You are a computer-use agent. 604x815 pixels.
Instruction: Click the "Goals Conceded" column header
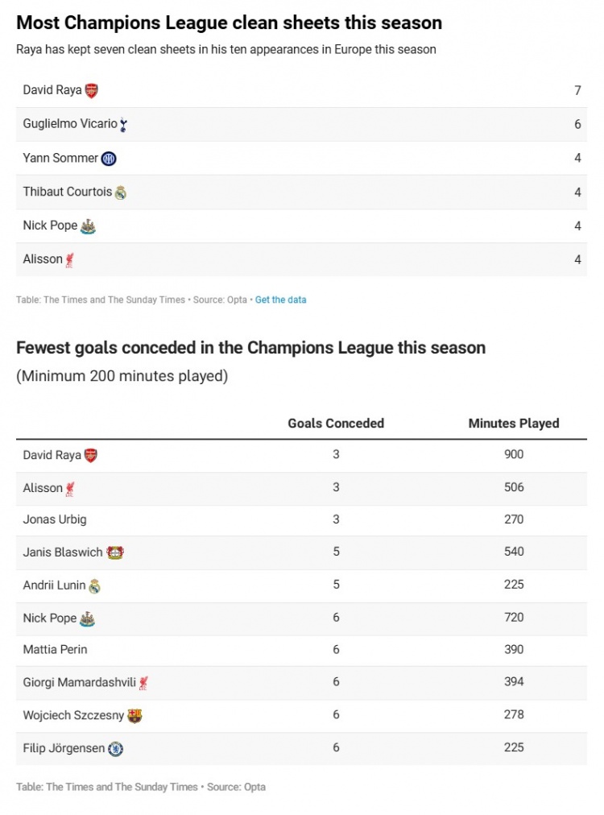pyautogui.click(x=336, y=423)
